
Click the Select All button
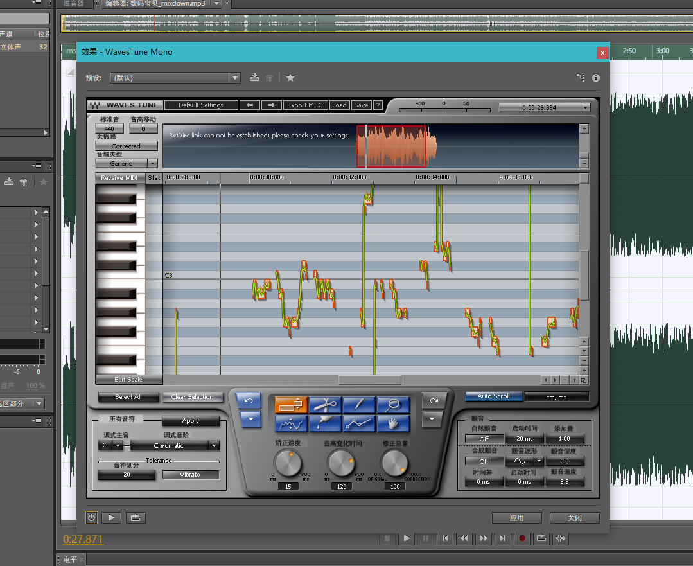(128, 396)
